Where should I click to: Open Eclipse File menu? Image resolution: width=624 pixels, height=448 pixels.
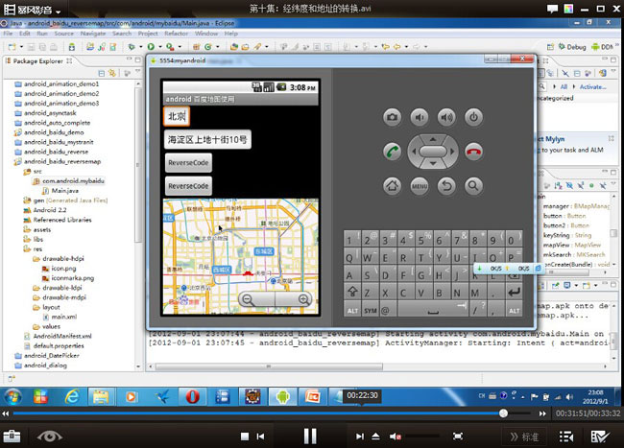pyautogui.click(x=8, y=34)
